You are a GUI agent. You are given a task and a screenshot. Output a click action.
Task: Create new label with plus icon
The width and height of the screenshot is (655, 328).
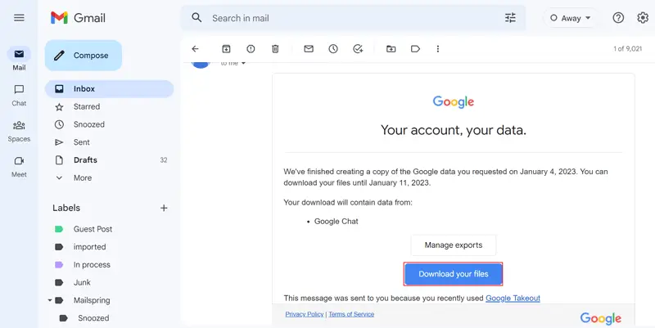164,208
